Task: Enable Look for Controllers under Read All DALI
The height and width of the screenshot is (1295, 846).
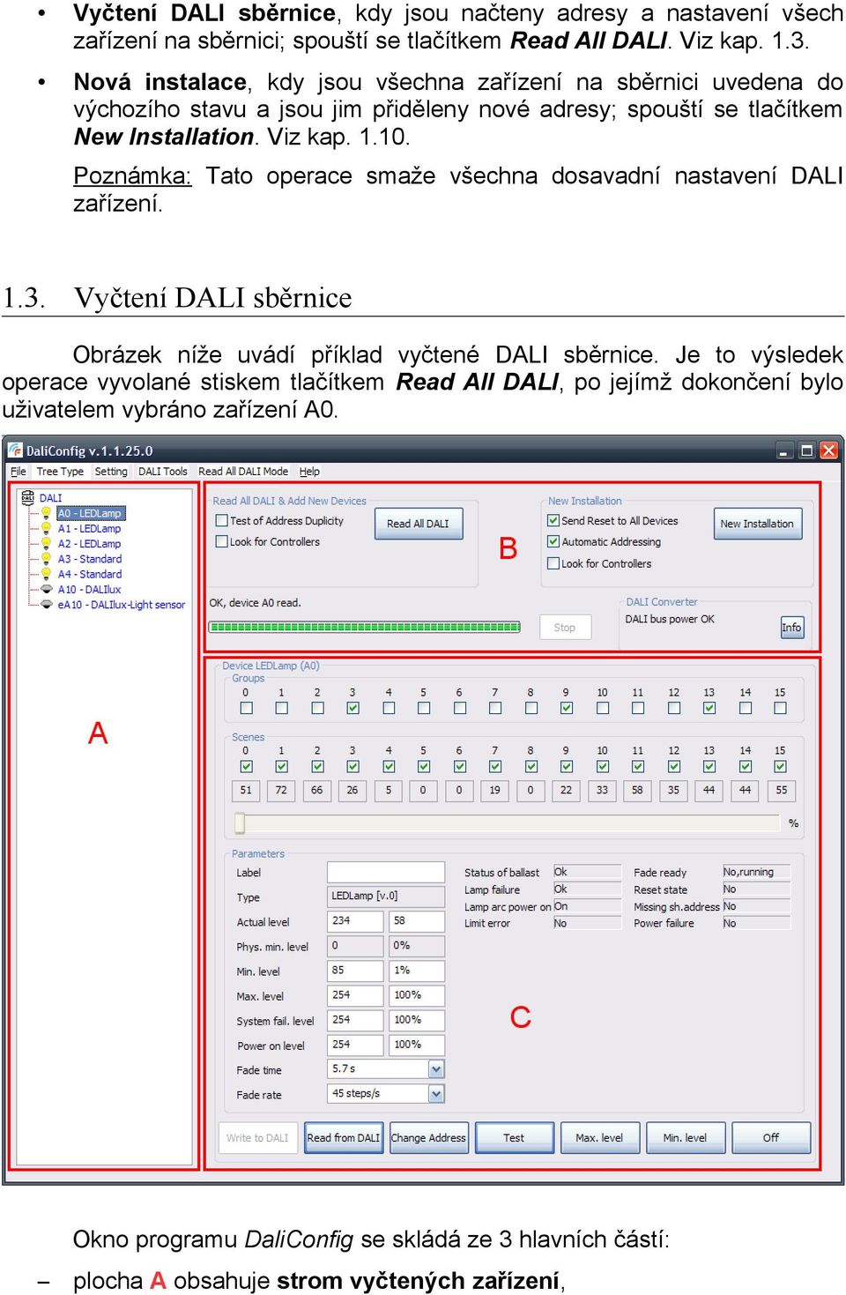Action: click(x=222, y=542)
